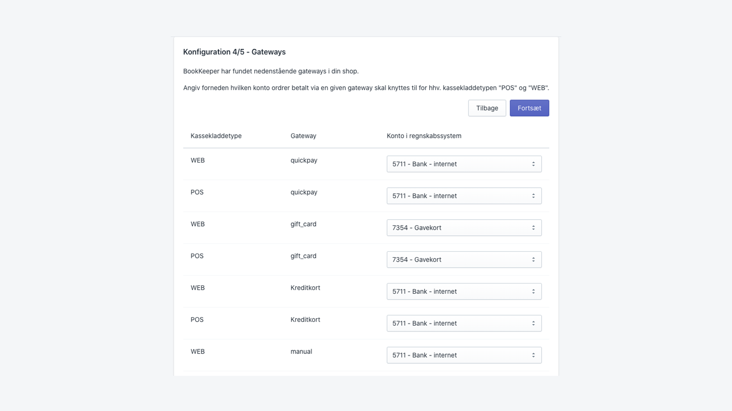Click the Tilbage button
Image resolution: width=732 pixels, height=411 pixels.
pos(487,108)
